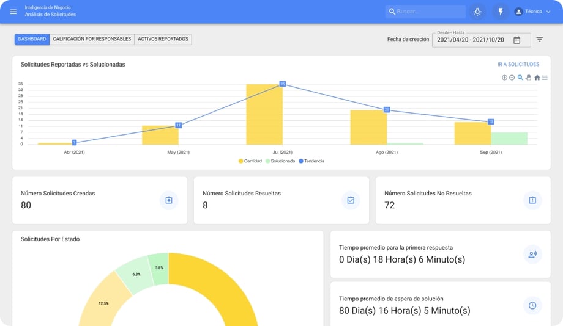Click the 6.3% donut chart segment
The width and height of the screenshot is (563, 326).
(x=135, y=275)
